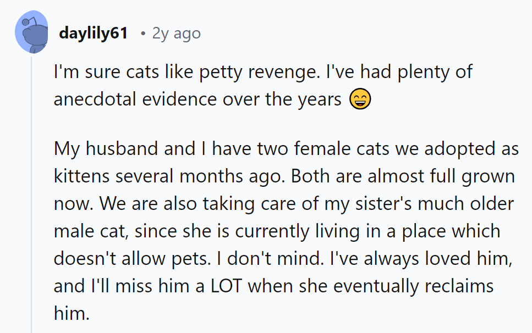
Task: Open the comment permalink via '2y ago'
Action: pyautogui.click(x=176, y=33)
